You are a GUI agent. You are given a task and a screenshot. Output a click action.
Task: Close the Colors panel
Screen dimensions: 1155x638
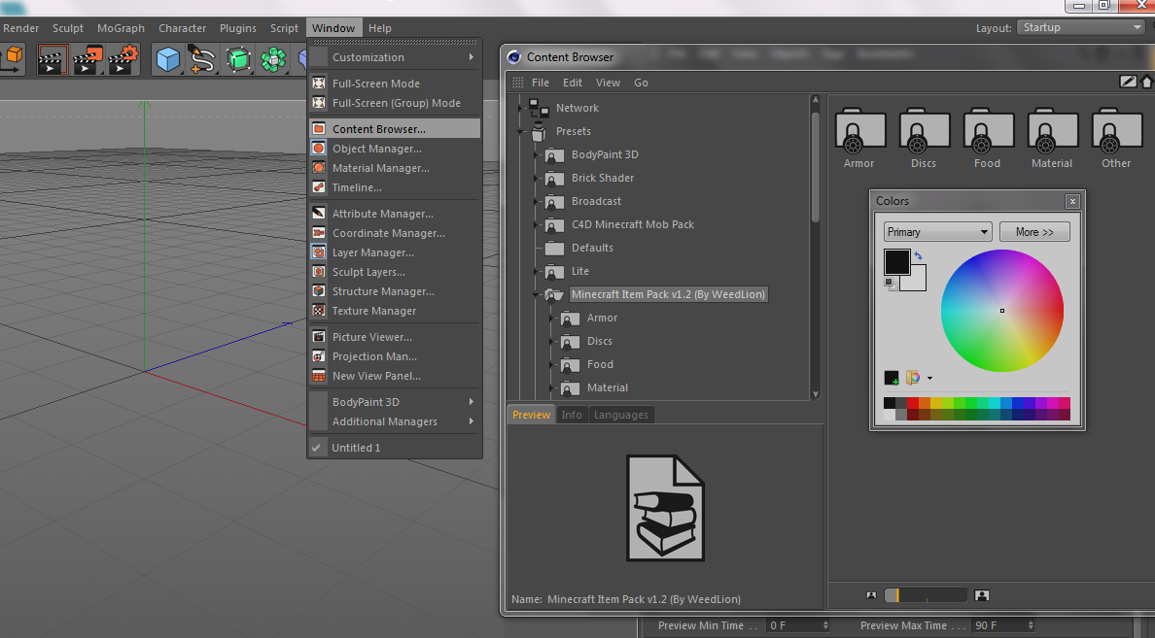(1072, 201)
